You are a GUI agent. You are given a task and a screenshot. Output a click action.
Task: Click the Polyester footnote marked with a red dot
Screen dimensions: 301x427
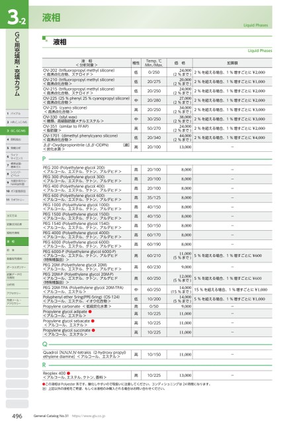(126, 384)
